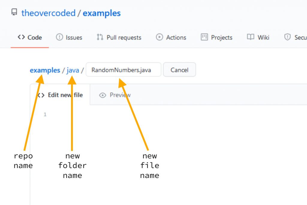The image size is (307, 205).
Task: Open the java folder breadcrumb link
Action: click(x=72, y=70)
